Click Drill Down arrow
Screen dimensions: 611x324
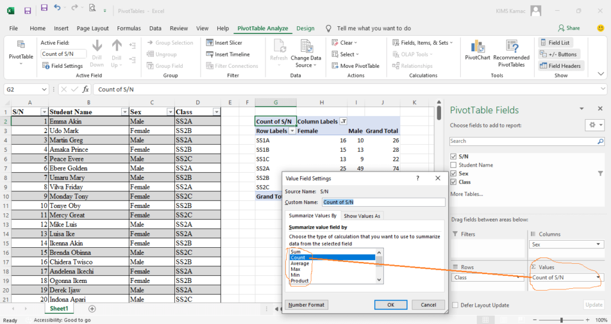[97, 53]
